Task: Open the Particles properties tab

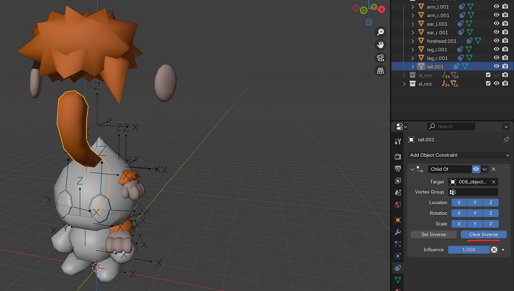Action: point(398,244)
